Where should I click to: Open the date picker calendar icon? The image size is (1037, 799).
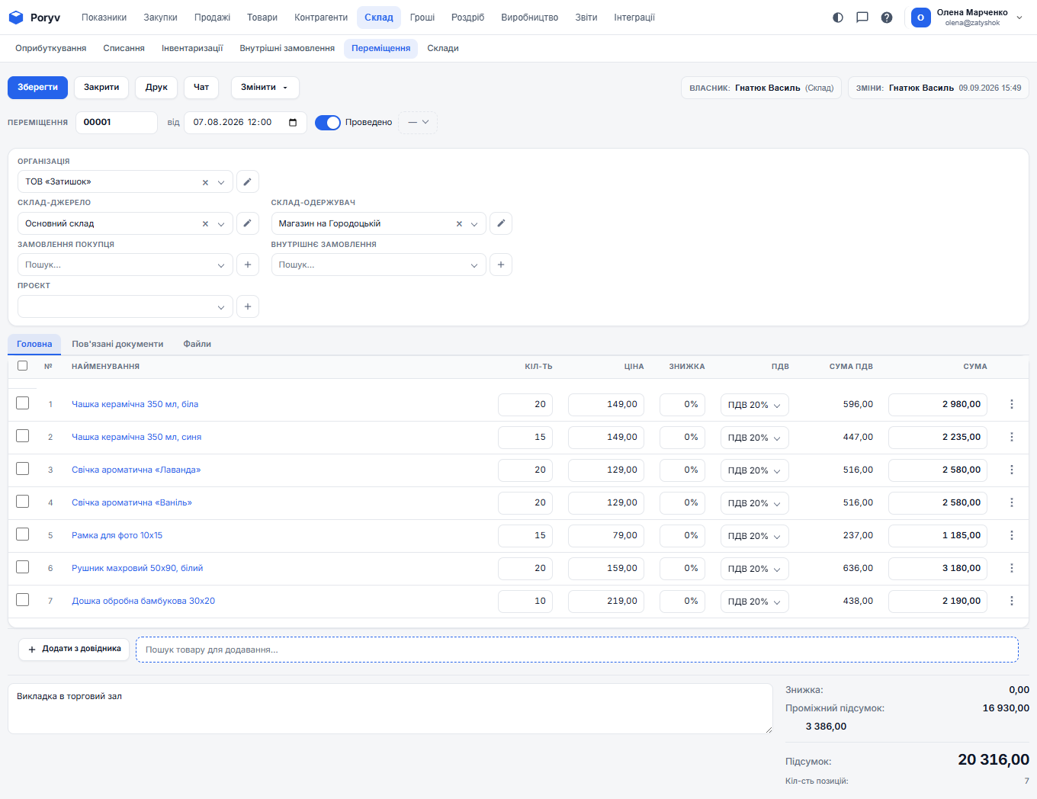pyautogui.click(x=293, y=123)
